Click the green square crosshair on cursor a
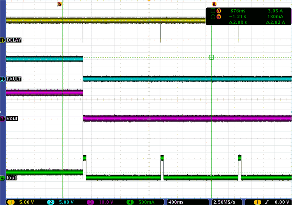 tap(211, 57)
